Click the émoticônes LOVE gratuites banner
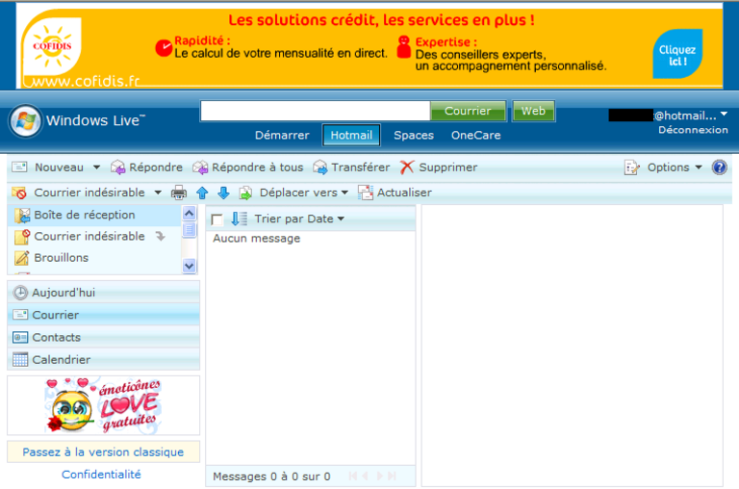This screenshot has height=489, width=739. click(103, 405)
